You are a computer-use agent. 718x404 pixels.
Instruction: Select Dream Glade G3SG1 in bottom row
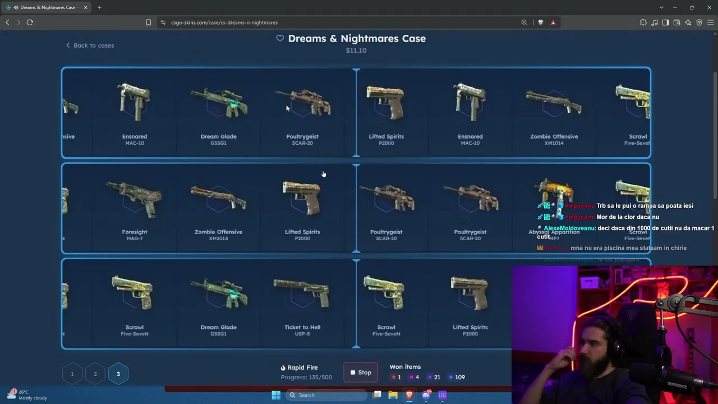pos(219,304)
